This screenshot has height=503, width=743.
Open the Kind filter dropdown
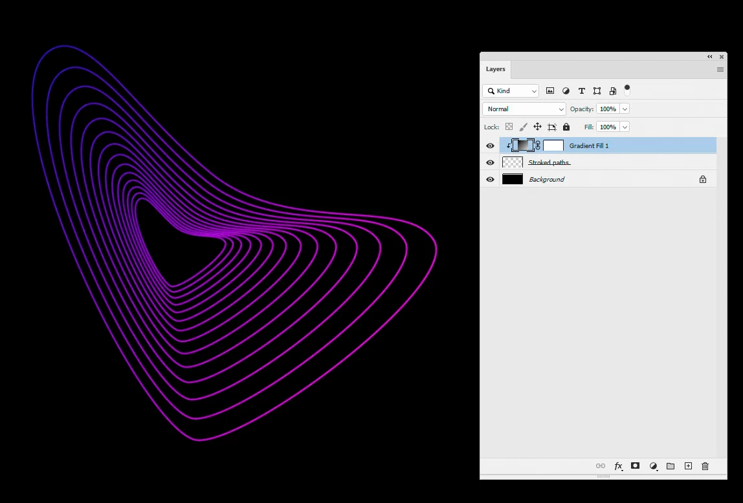(x=511, y=91)
